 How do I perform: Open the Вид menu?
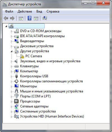tap(39, 11)
